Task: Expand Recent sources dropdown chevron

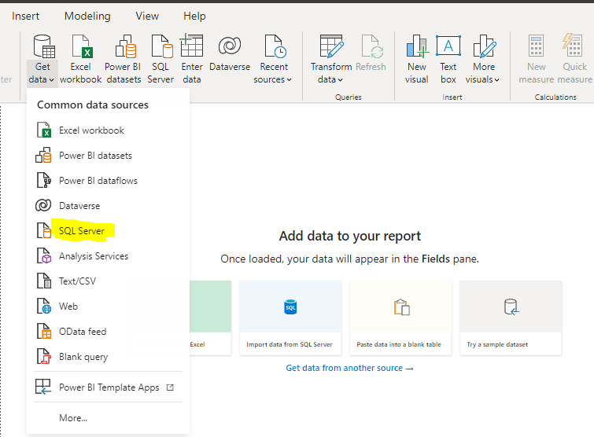Action: [x=289, y=80]
